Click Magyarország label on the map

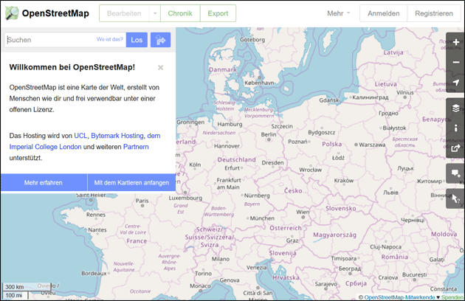click(x=335, y=235)
